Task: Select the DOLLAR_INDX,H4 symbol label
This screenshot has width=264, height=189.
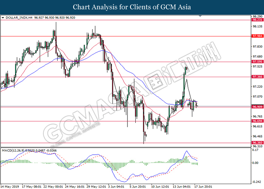Action: (19, 17)
